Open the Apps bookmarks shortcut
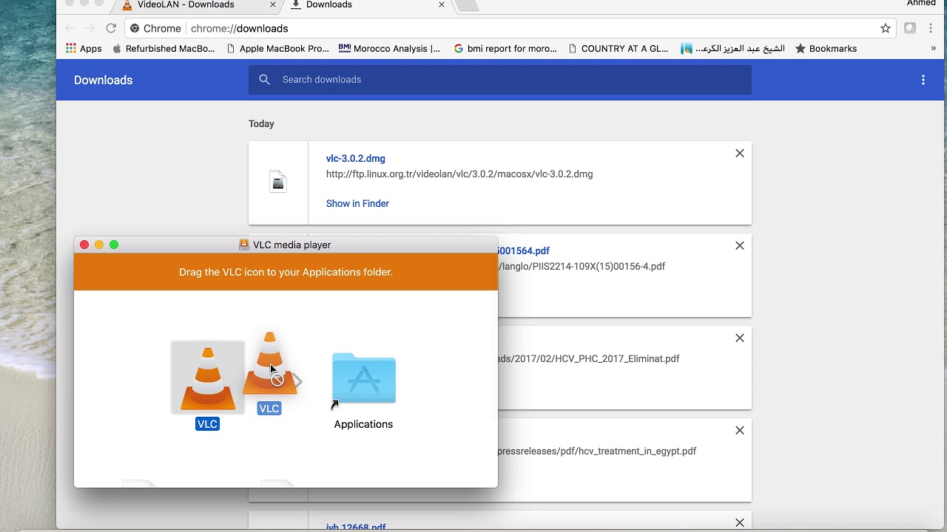 pos(84,49)
